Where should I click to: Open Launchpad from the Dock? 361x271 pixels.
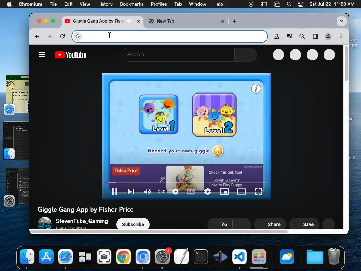point(259,257)
